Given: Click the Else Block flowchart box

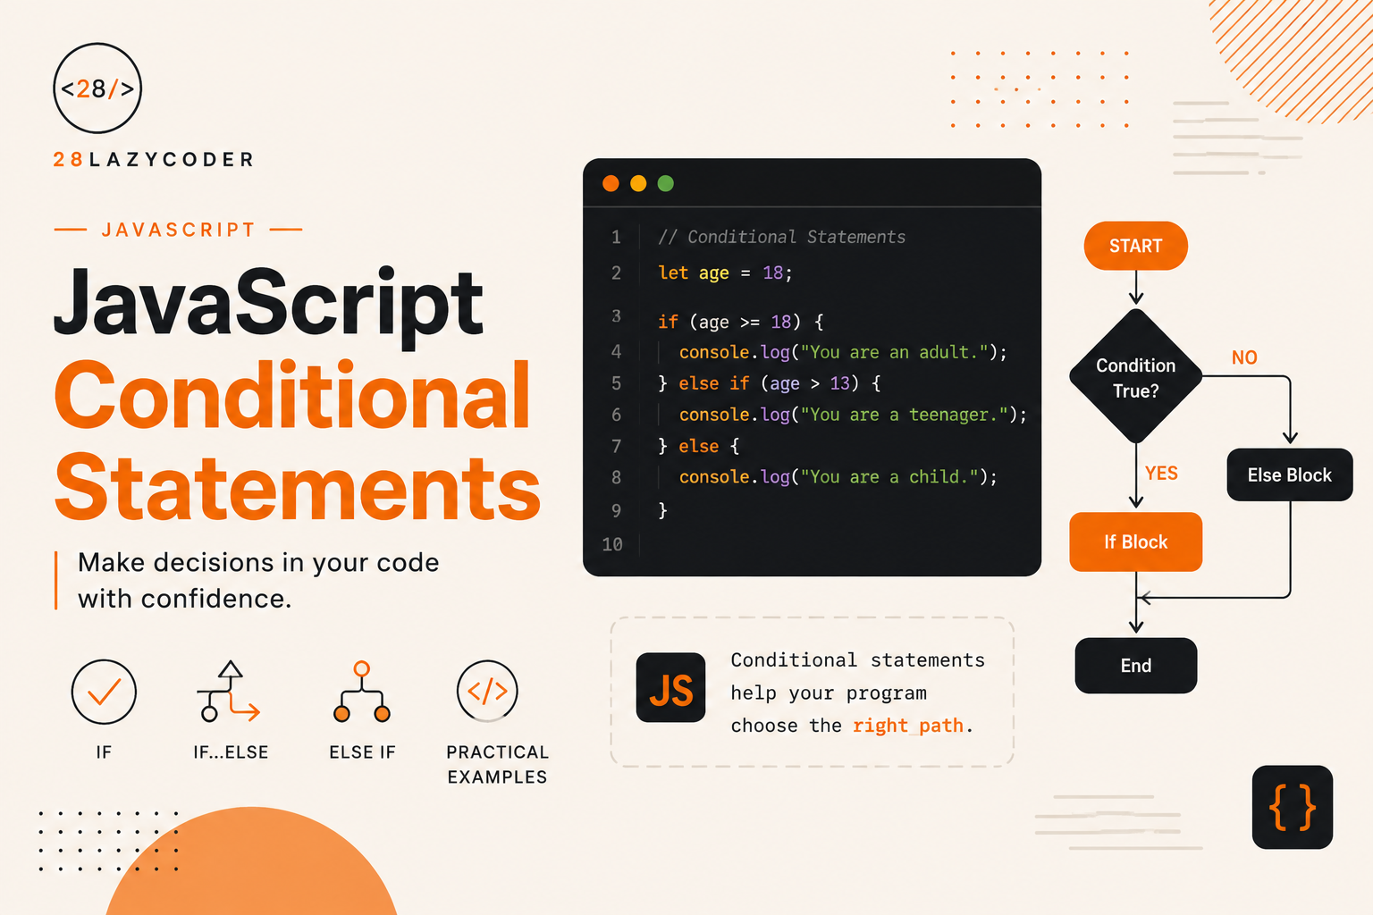Looking at the screenshot, I should 1290,474.
